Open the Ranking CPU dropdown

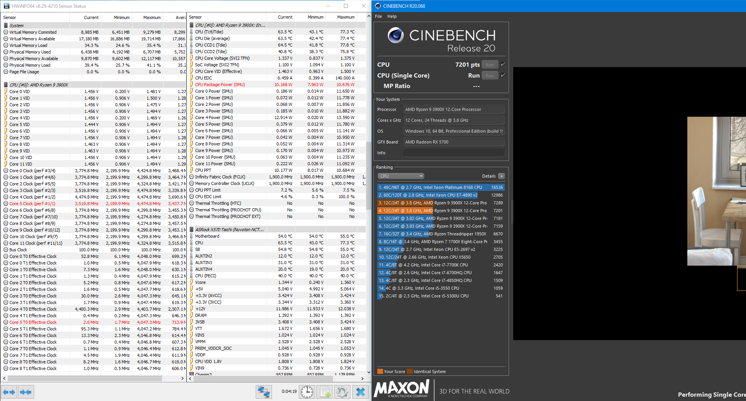coord(401,176)
